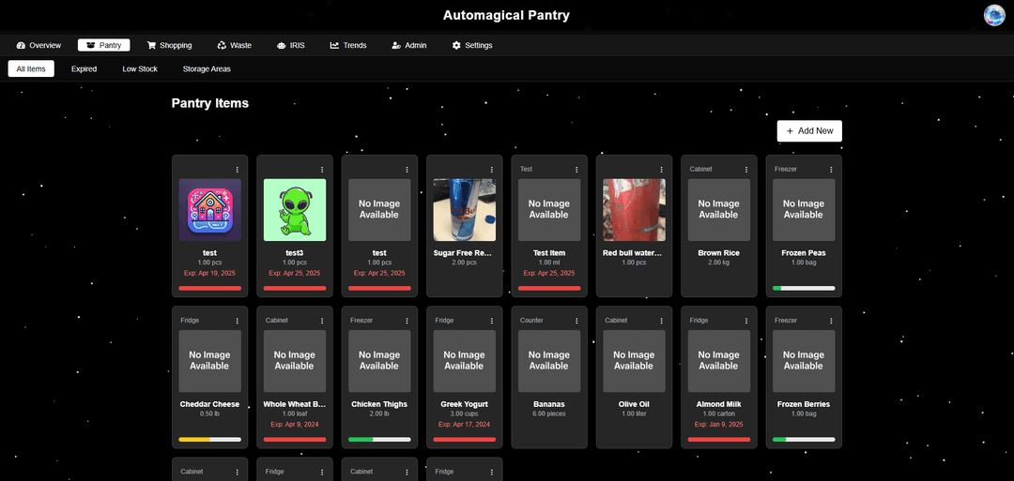Click "Exp: Apr 19, 2025" date text
Screen dimensions: 1014x481
[209, 273]
